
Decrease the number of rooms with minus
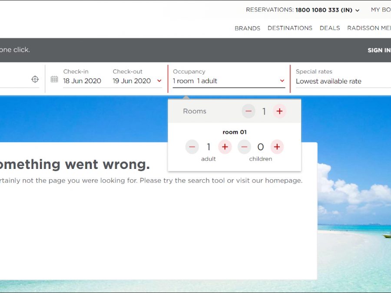[249, 112]
